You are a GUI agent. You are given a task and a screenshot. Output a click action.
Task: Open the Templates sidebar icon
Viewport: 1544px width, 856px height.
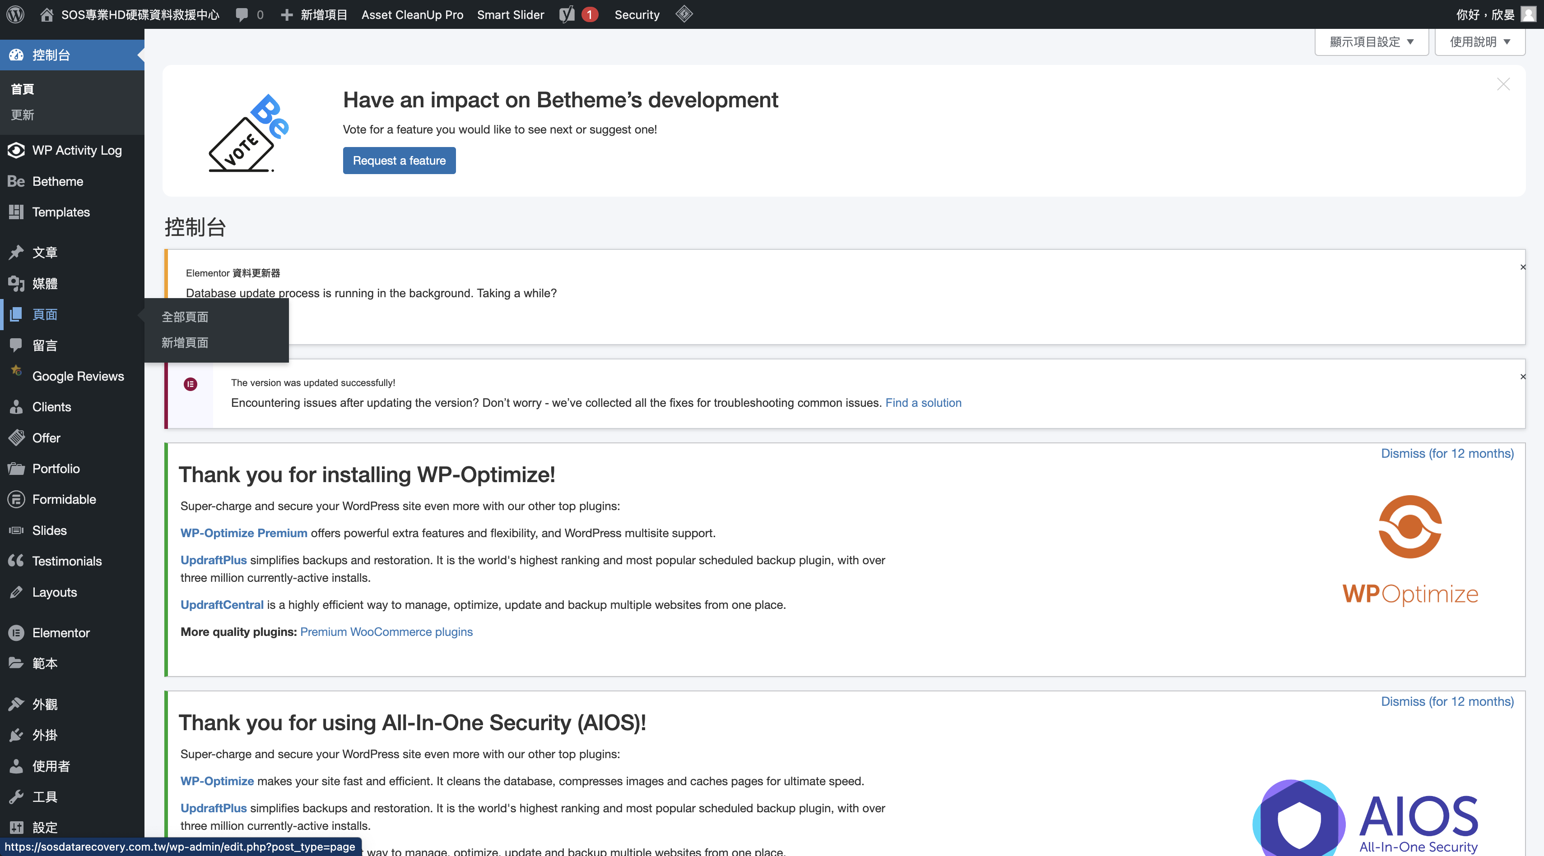(x=16, y=212)
